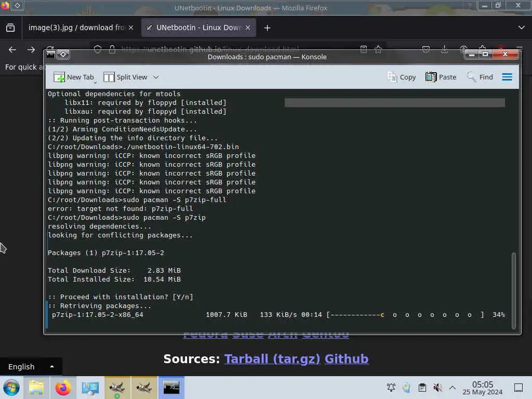Select the 'UNetbootin - Linux Downloads' Firefox tab
532x399 pixels.
coord(198,28)
